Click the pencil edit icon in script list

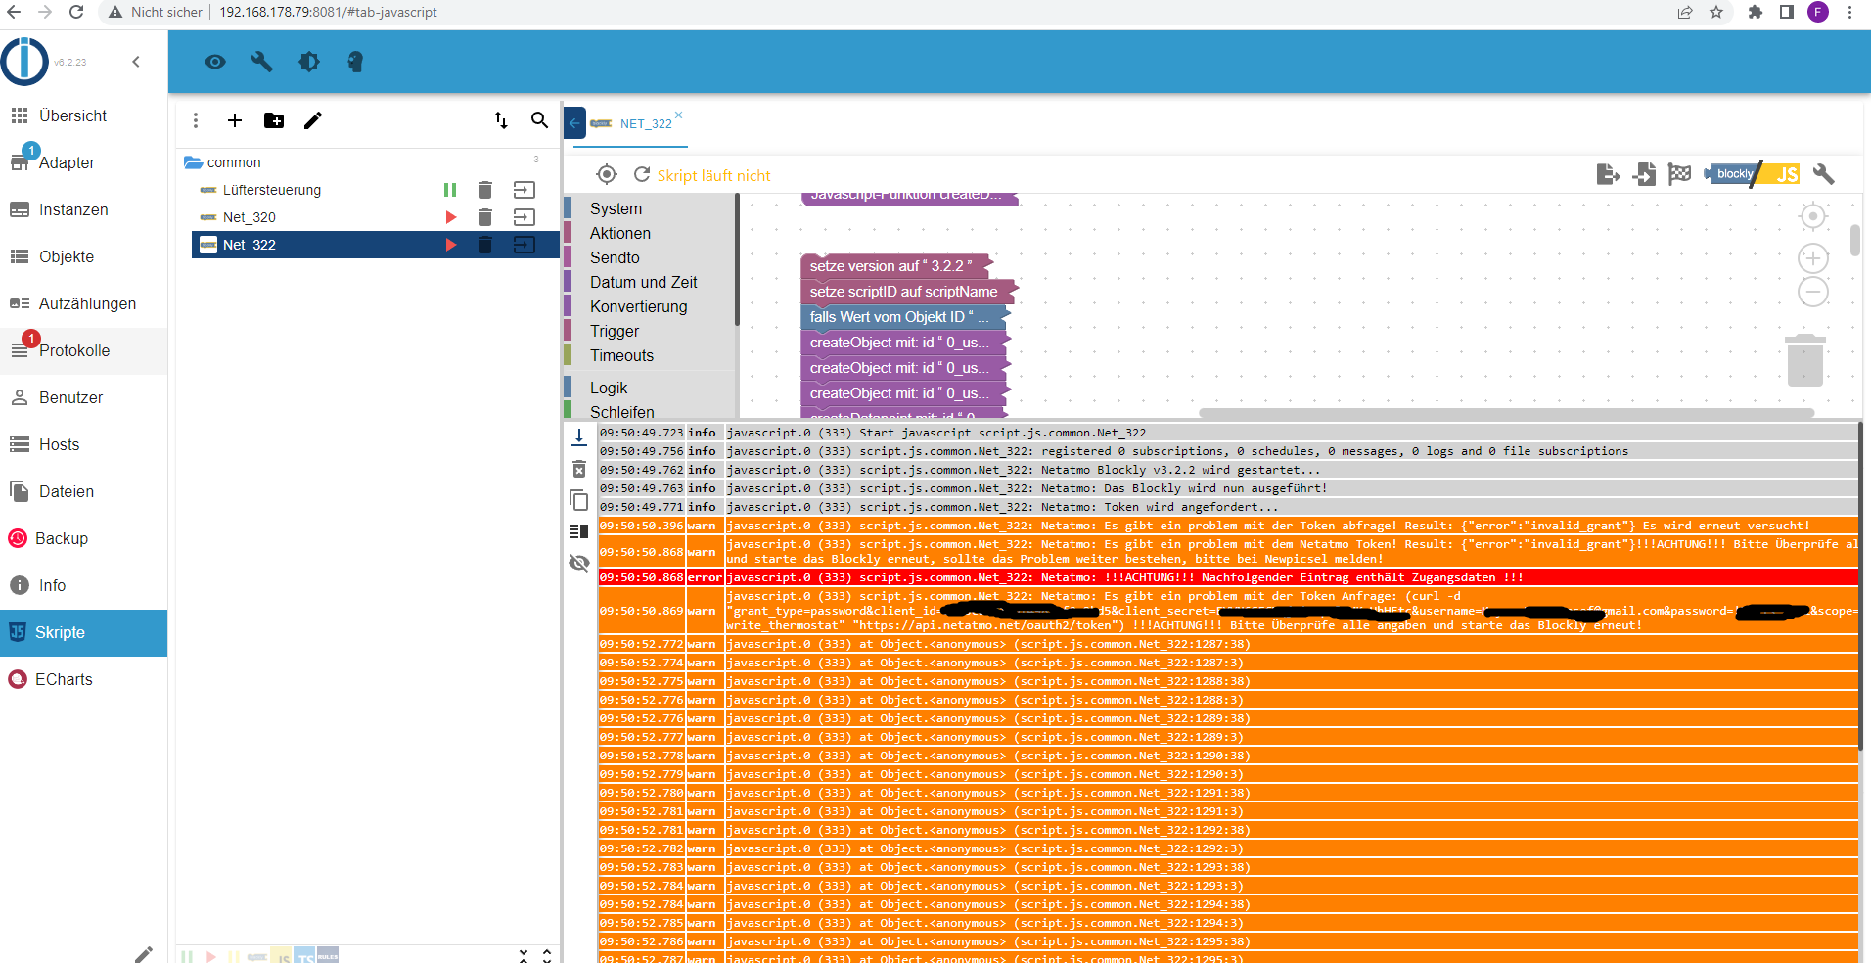point(313,120)
